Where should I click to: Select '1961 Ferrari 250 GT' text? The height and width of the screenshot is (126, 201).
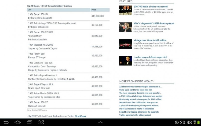tap(38, 102)
